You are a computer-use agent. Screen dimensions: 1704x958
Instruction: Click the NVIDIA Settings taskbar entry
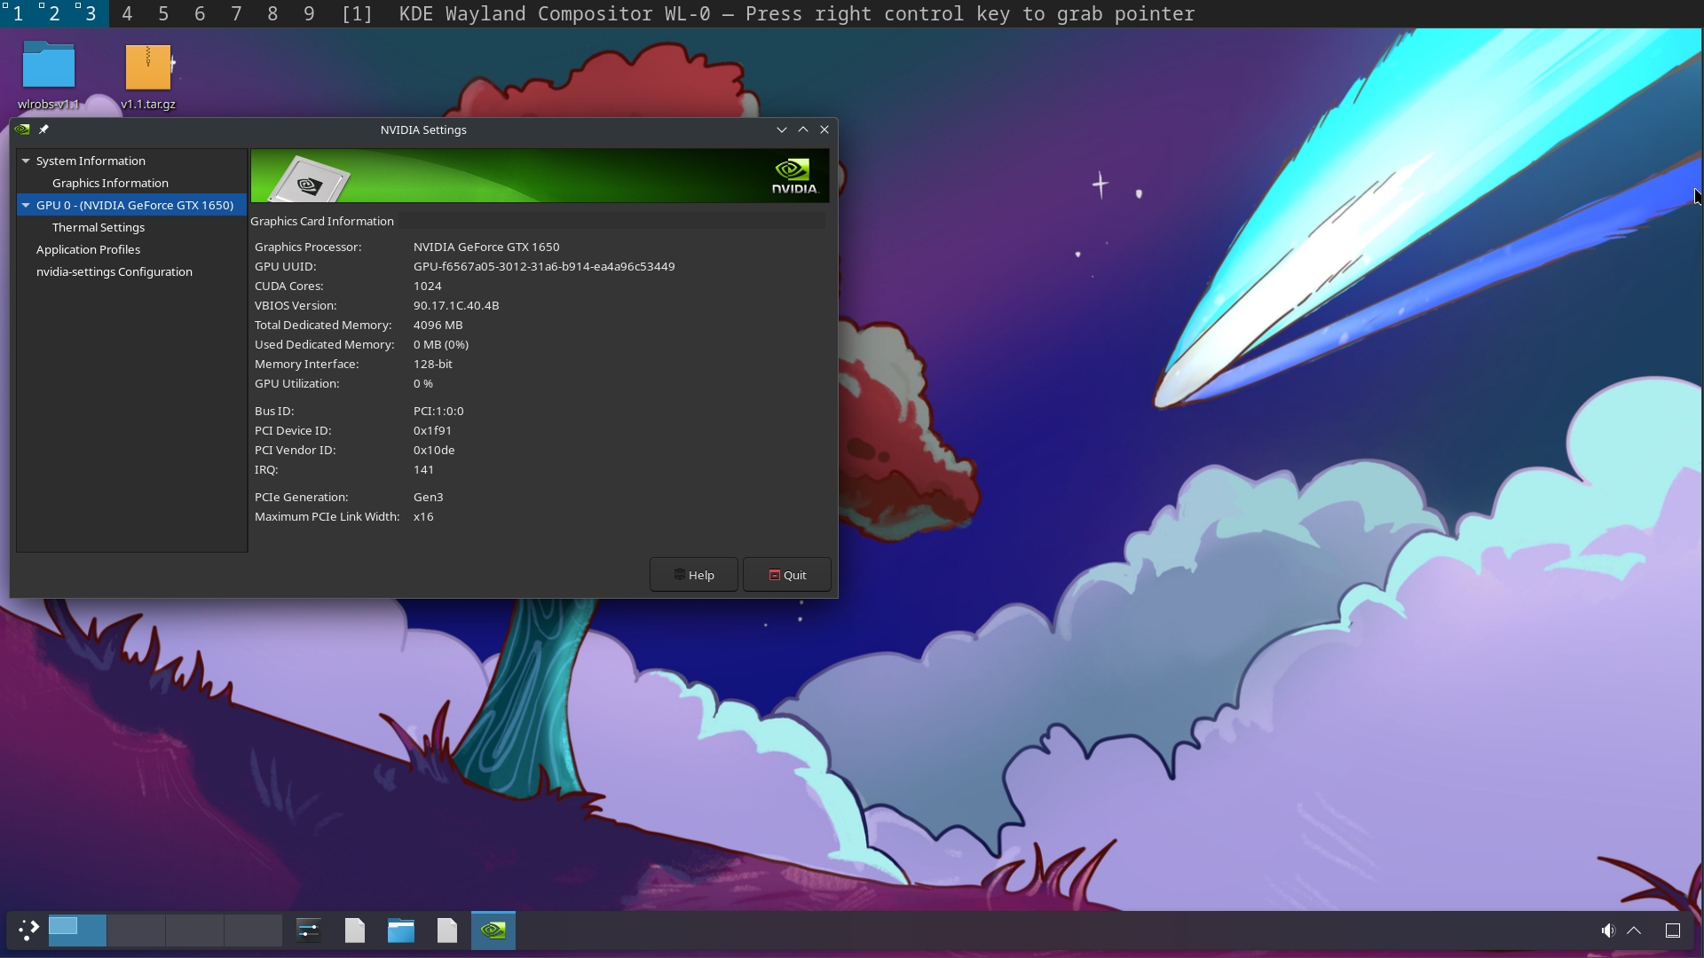pyautogui.click(x=493, y=930)
